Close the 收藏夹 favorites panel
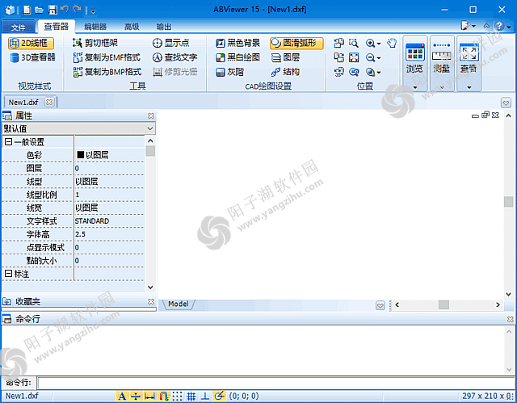The image size is (517, 403). pyautogui.click(x=151, y=301)
